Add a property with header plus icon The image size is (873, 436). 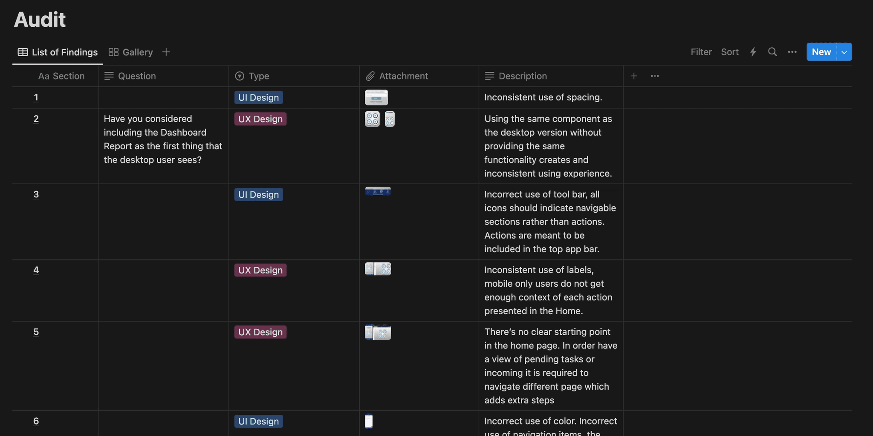click(634, 76)
